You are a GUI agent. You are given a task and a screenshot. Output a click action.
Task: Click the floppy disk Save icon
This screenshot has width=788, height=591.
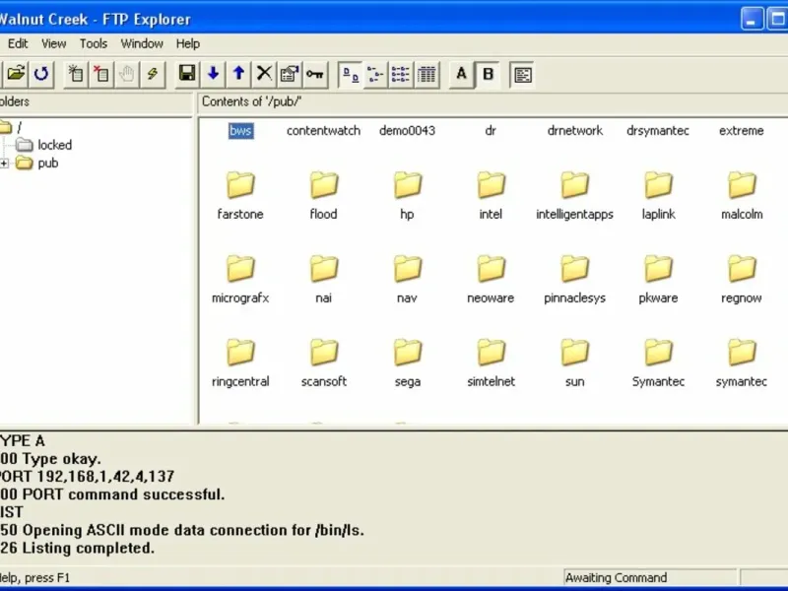tap(187, 74)
